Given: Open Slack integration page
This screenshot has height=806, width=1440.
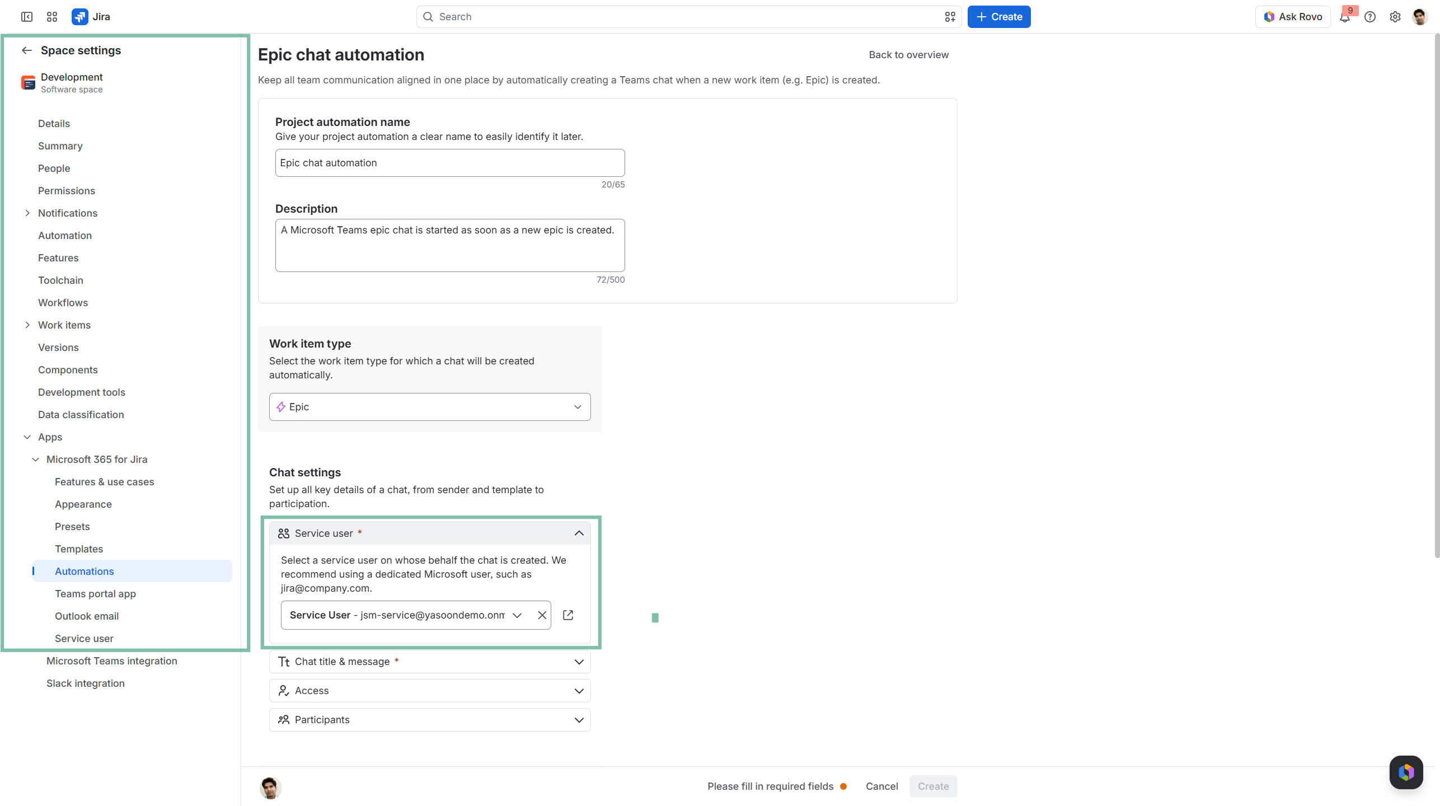Looking at the screenshot, I should [x=86, y=683].
